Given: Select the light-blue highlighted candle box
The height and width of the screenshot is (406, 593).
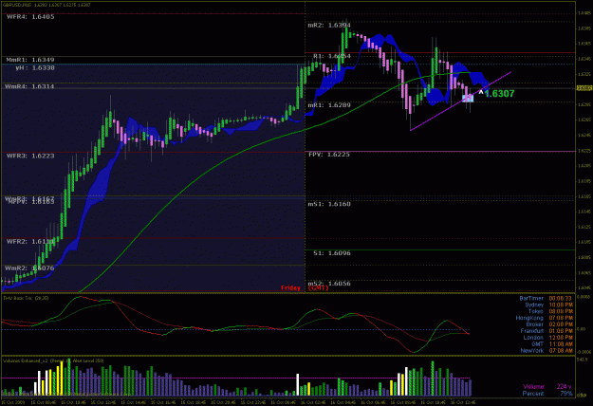Looking at the screenshot, I should [x=468, y=99].
